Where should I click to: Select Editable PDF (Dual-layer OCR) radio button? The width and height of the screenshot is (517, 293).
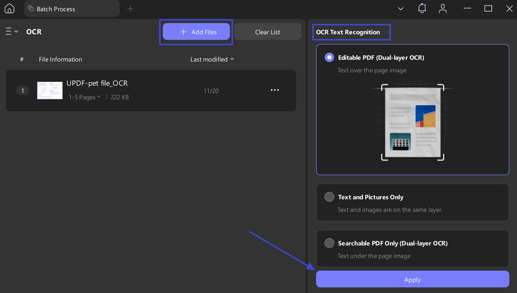(x=329, y=58)
